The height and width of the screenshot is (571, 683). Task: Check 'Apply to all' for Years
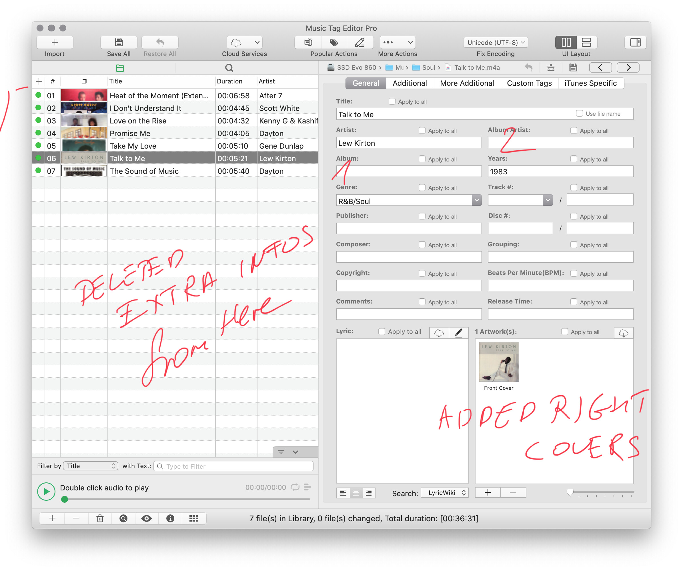[x=573, y=159]
